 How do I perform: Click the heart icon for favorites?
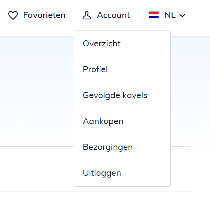(13, 15)
